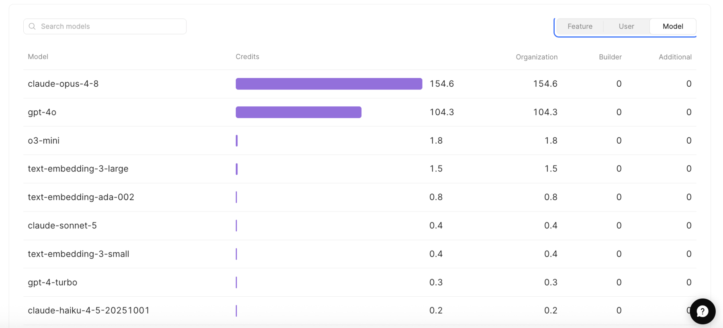Select the claude-opus-4-8 model name
Screen dimensions: 723x328
click(x=63, y=84)
